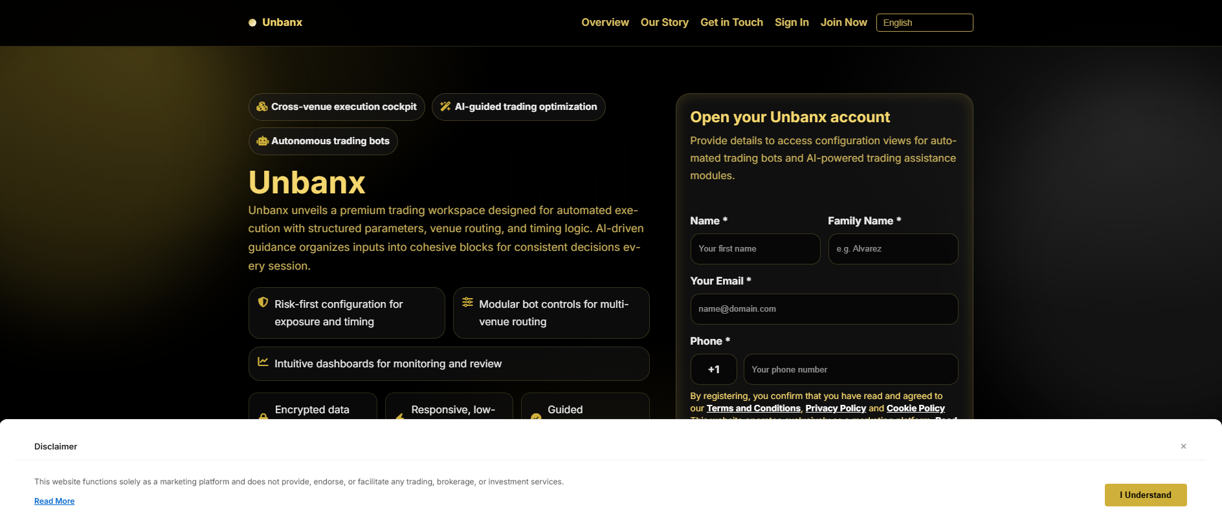Click the cross-venue execution cockpit icon
Image resolution: width=1222 pixels, height=529 pixels.
[x=262, y=107]
